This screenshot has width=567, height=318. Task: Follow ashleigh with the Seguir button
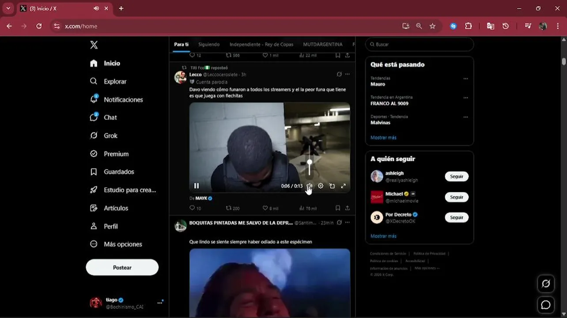point(457,176)
